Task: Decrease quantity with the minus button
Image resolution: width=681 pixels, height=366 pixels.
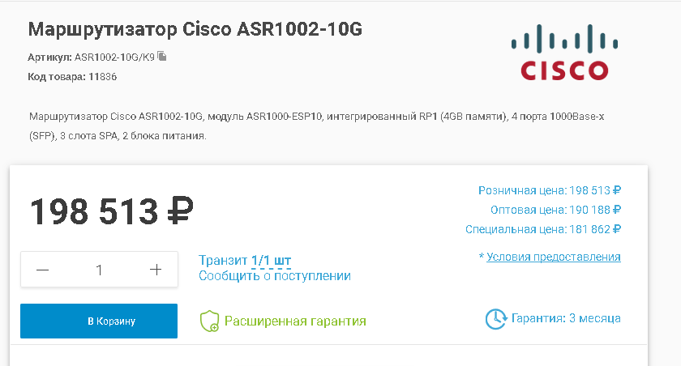Action: pyautogui.click(x=42, y=270)
